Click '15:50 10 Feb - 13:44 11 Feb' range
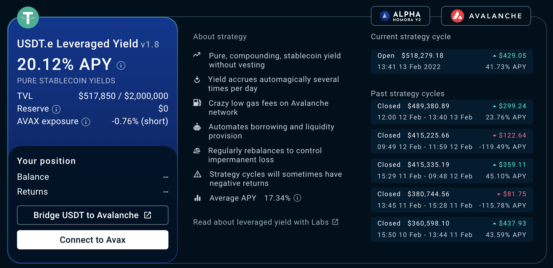Screen dimensions: 553x268 coord(425,235)
